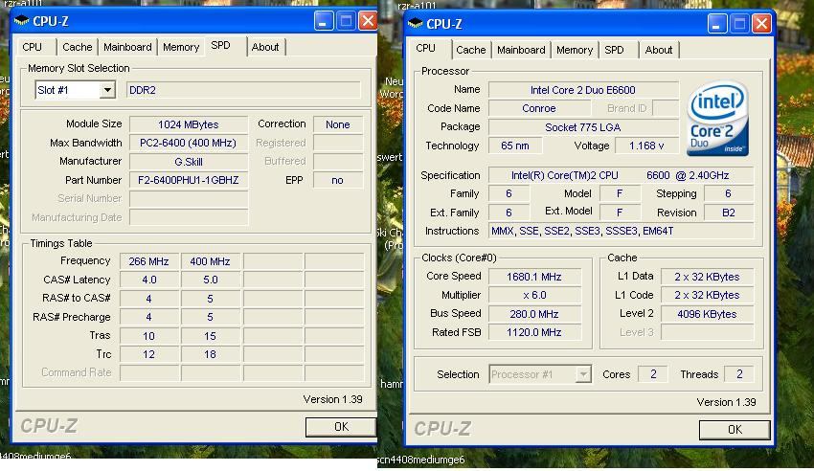Open the Cache tab in the left window
Screen dimensions: 814x471
78,47
